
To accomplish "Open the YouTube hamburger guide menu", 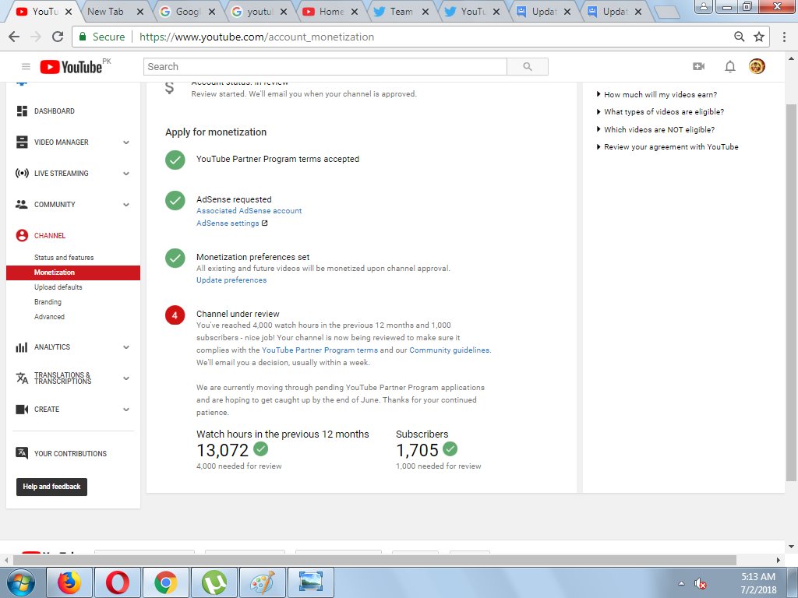I will [26, 67].
